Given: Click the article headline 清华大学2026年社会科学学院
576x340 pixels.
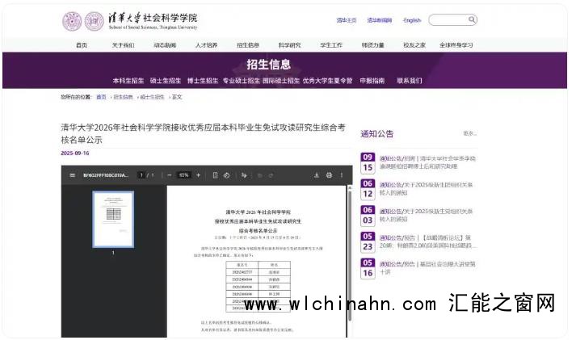Looking at the screenshot, I should 203,133.
